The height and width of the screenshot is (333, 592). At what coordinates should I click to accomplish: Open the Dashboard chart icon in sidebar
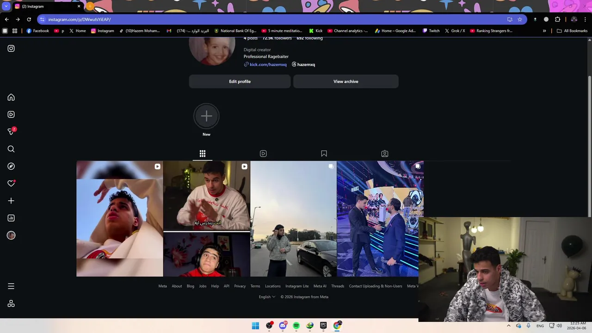11,218
